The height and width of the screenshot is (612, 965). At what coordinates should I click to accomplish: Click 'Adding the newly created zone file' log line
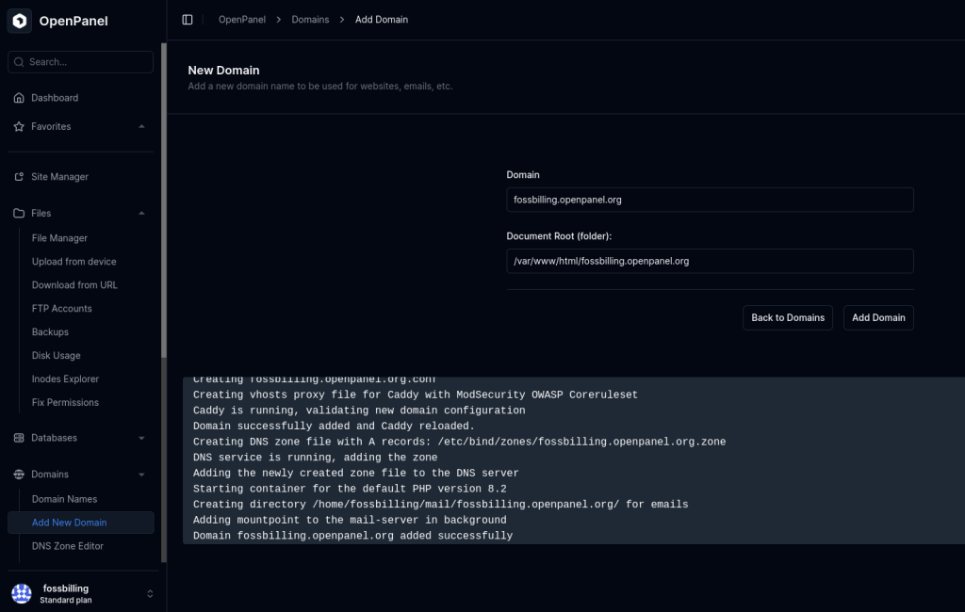click(355, 473)
